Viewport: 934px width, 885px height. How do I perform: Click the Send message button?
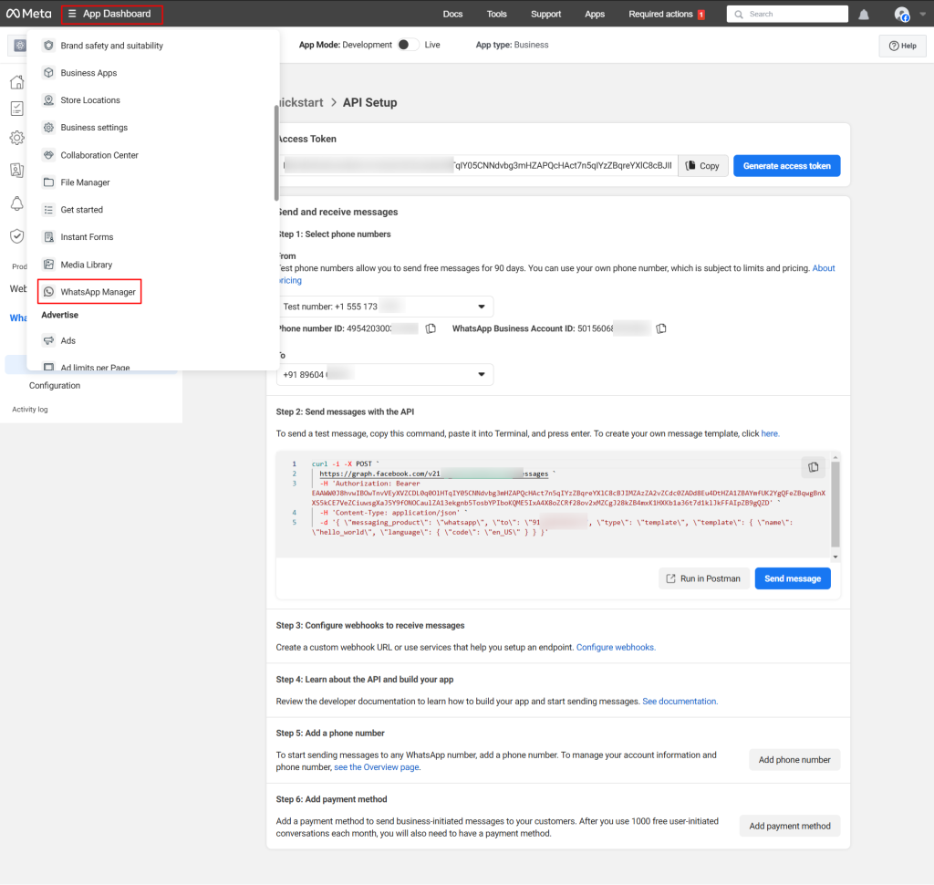[793, 578]
